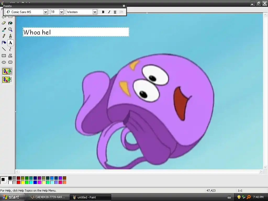268x201 pixels.
Task: Pick the lime green color swatch
Action: click(x=27, y=182)
